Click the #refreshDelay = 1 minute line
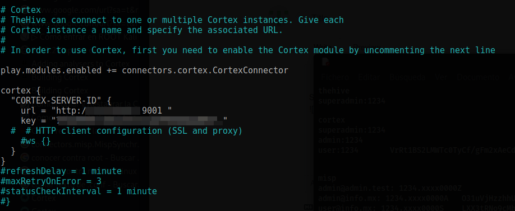Viewport: 515px width, 211px height. (61, 171)
